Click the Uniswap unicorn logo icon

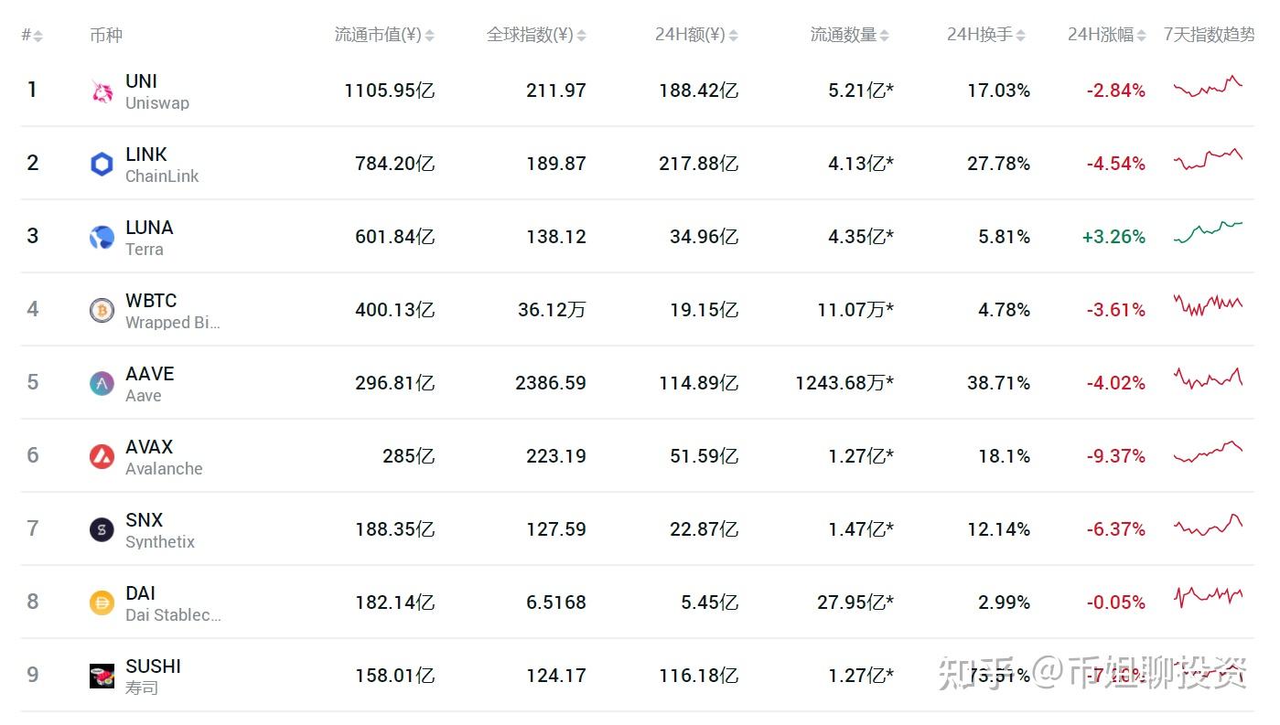coord(102,91)
